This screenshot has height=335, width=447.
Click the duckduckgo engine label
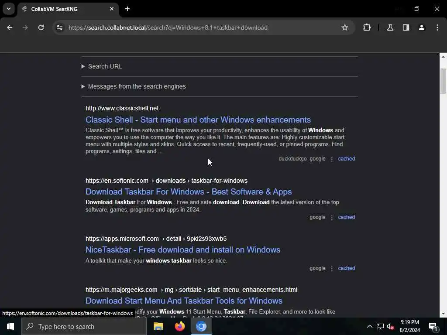pos(292,159)
